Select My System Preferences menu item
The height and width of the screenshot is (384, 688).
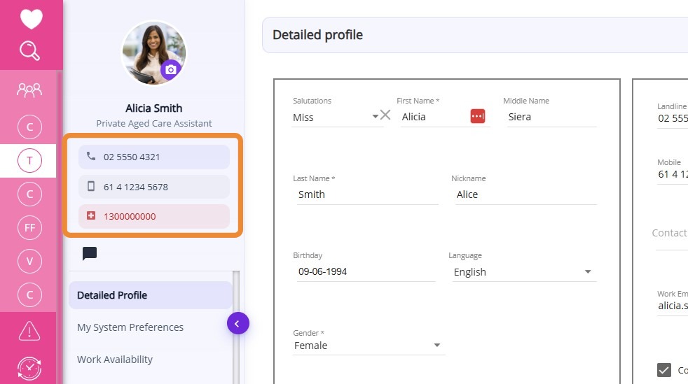tap(130, 327)
